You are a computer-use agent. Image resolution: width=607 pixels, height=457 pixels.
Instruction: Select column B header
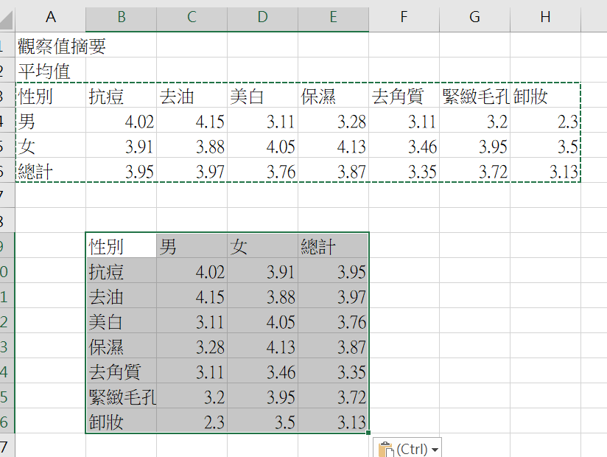[121, 17]
